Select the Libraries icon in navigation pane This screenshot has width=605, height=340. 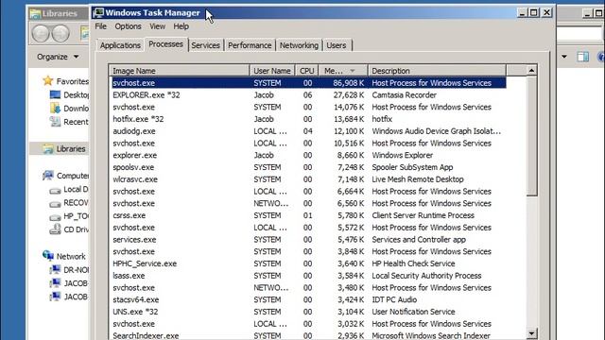pyautogui.click(x=48, y=149)
